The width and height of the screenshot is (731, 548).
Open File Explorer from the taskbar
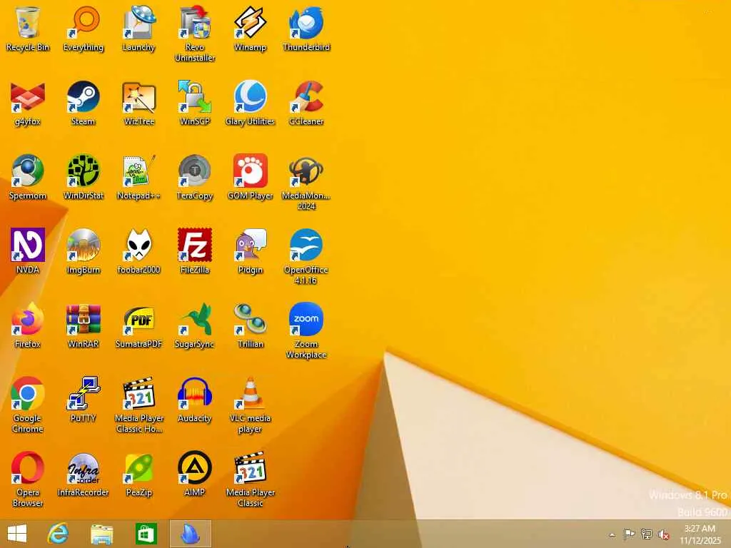101,534
